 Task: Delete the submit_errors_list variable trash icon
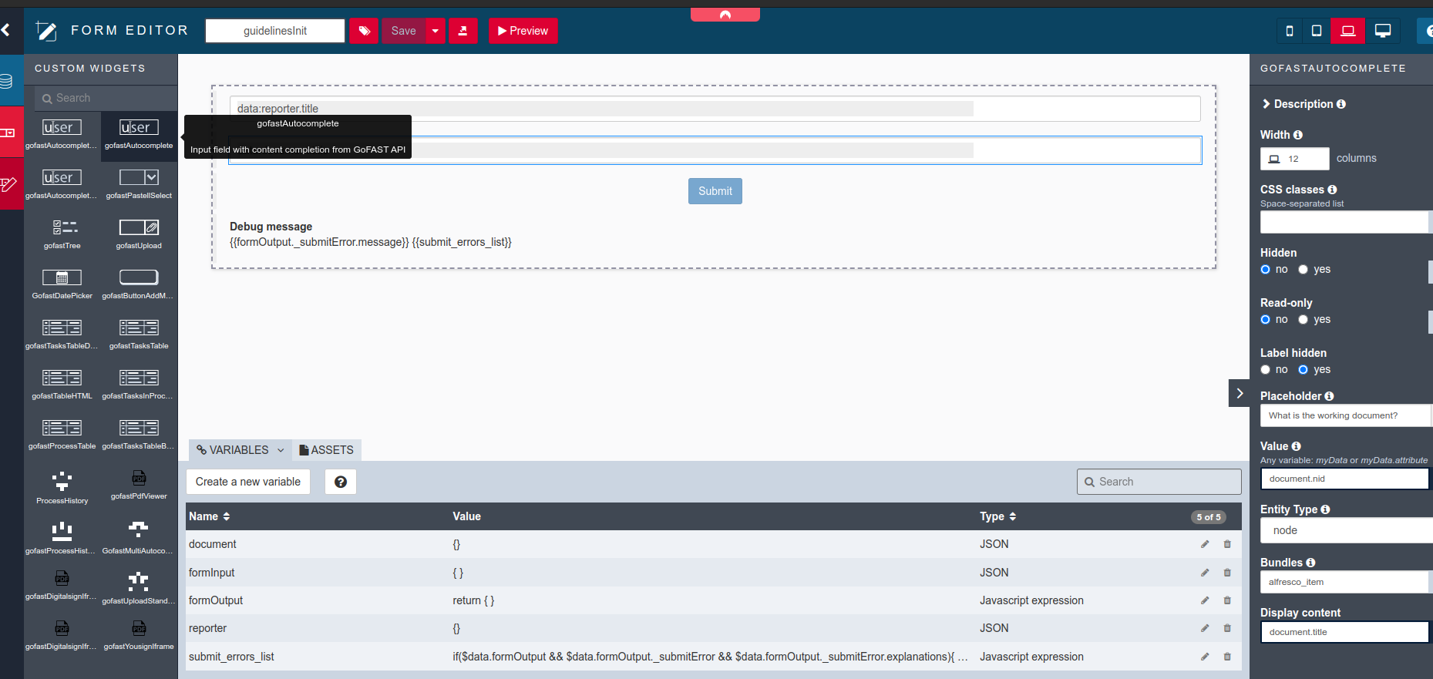click(1227, 657)
